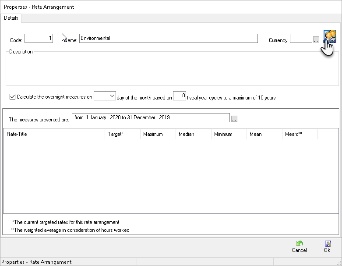Click the people icon beside Currency
Viewport: 342px width, 266px height.
[330, 36]
